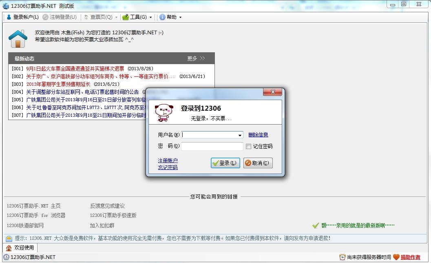Open news item [003] 暑期学生票预售期延长
The width and height of the screenshot is (431, 263).
(x=58, y=84)
